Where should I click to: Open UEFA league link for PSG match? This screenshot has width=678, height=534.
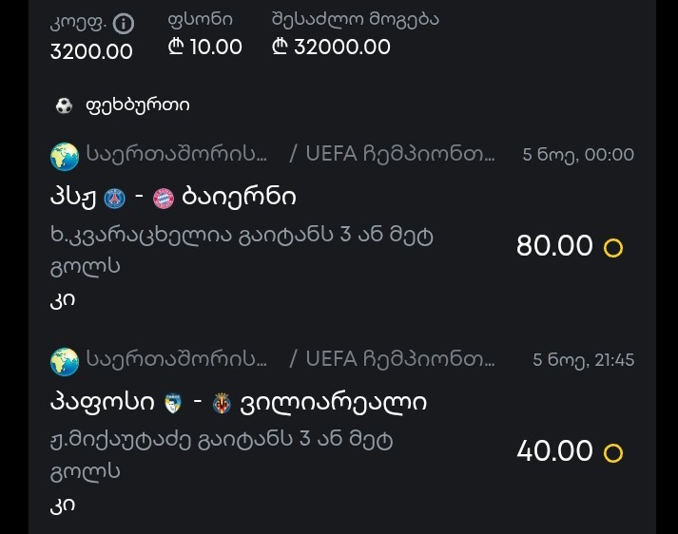(x=401, y=154)
